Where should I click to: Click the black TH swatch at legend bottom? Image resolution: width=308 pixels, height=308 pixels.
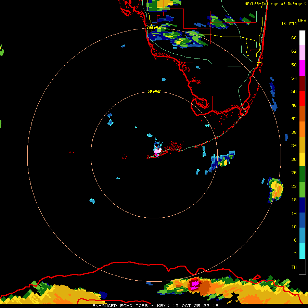coord(302,266)
